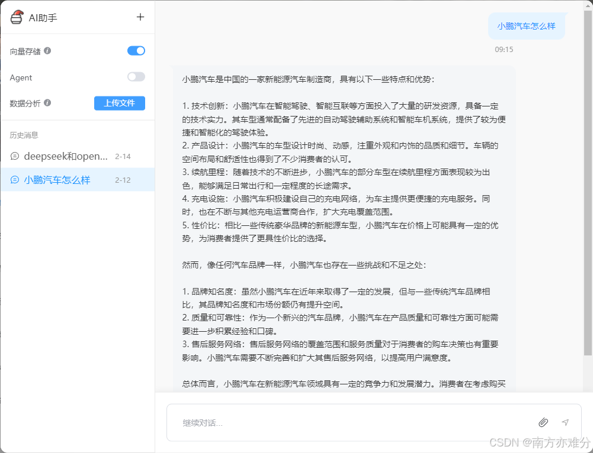The image size is (593, 453).
Task: Click the paragraph starting 3. 售后服务网络
Action: click(x=340, y=351)
